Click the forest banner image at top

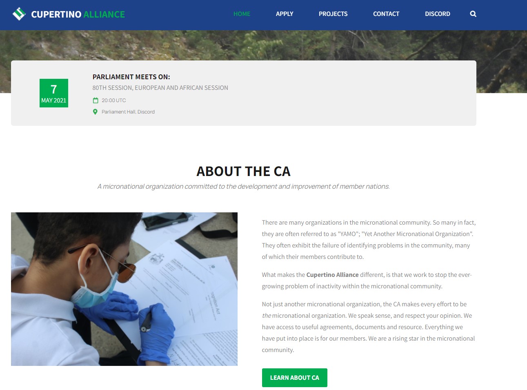pos(263,45)
